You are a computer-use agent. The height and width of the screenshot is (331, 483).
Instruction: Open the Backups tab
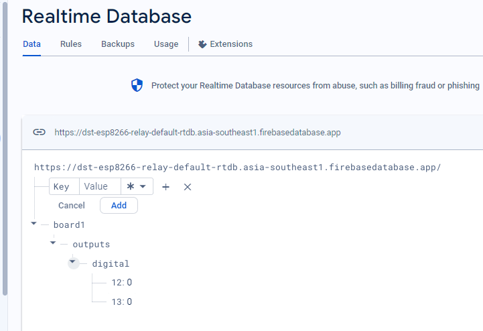[x=118, y=44]
